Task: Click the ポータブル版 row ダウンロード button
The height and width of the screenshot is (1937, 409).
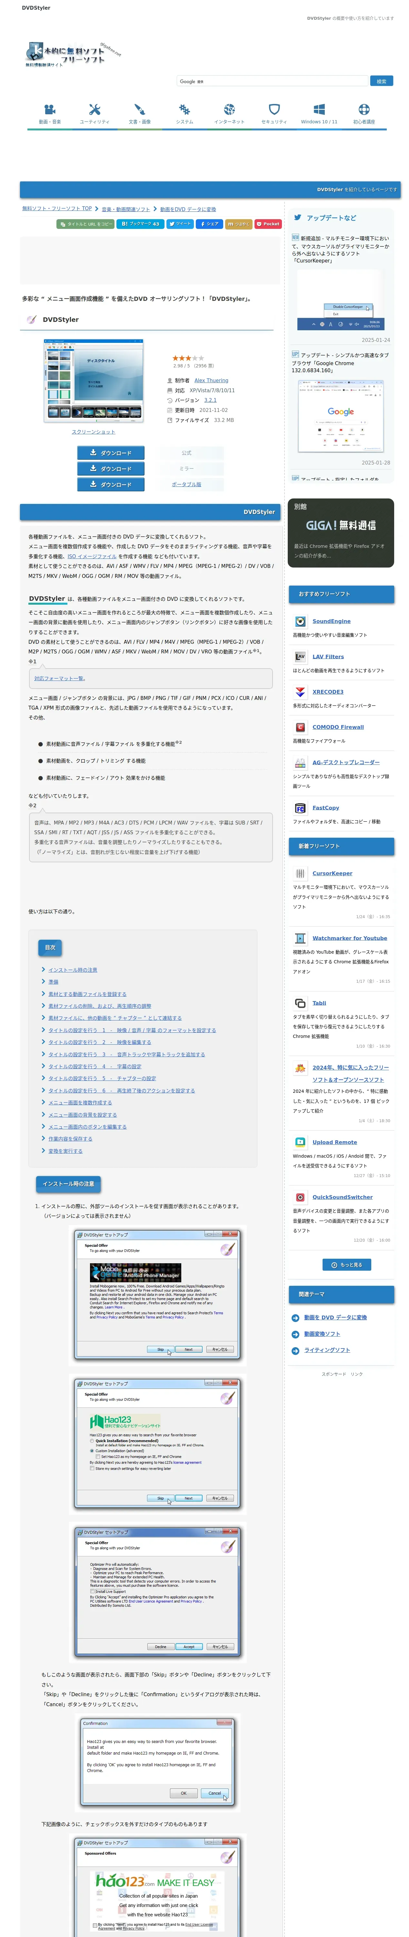Action: [x=111, y=484]
